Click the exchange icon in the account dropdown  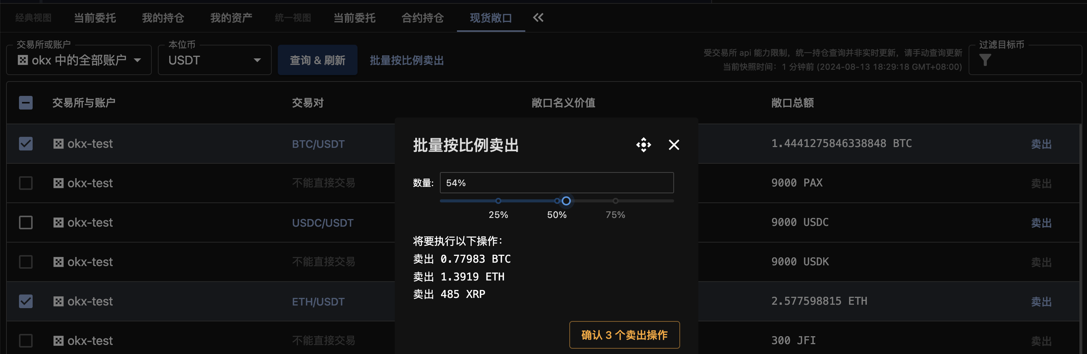click(x=23, y=60)
